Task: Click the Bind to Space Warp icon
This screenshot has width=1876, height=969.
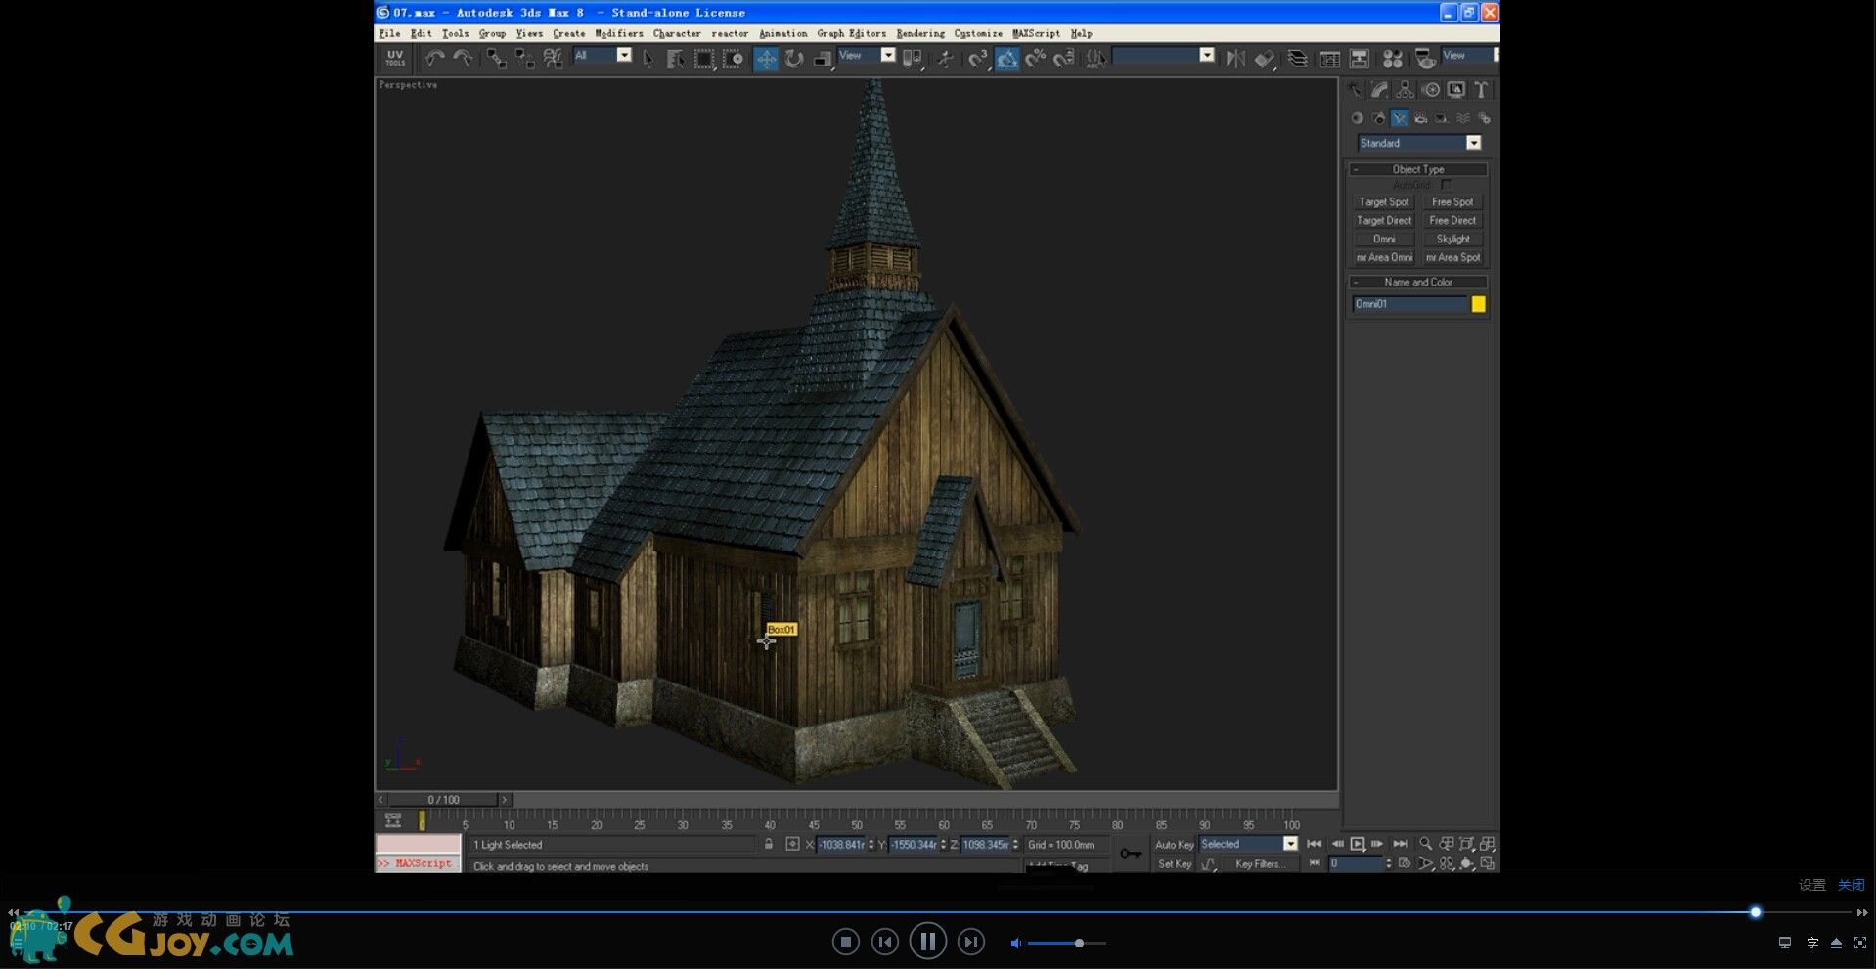Action: [x=554, y=59]
